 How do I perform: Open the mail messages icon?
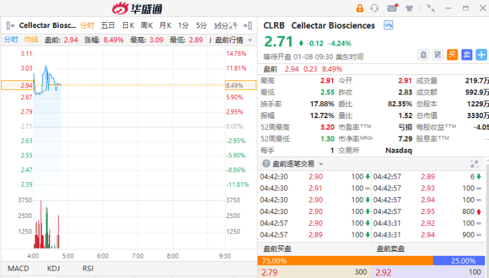click(x=393, y=8)
